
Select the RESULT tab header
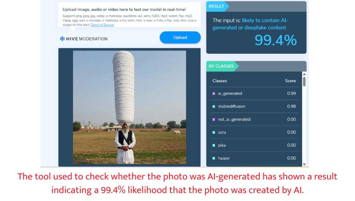217,7
